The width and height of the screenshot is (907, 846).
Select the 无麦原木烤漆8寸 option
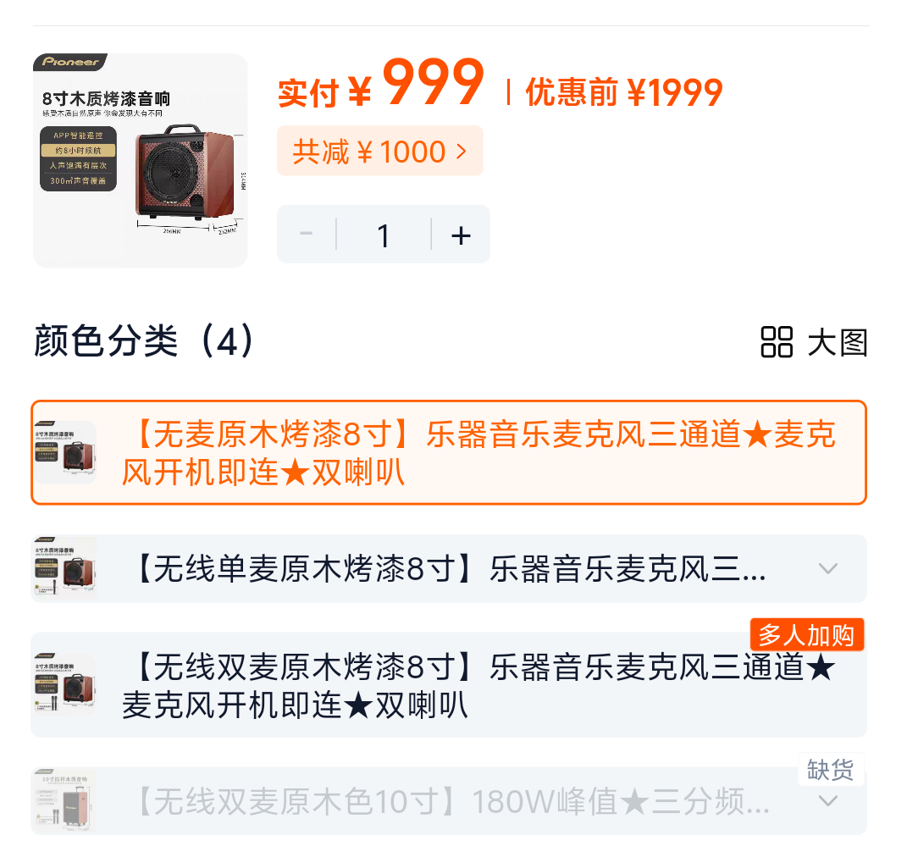tap(449, 452)
